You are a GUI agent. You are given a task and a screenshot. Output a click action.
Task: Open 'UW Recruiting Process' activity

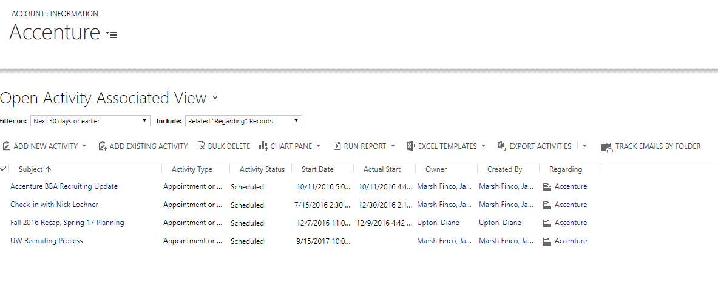pos(47,241)
